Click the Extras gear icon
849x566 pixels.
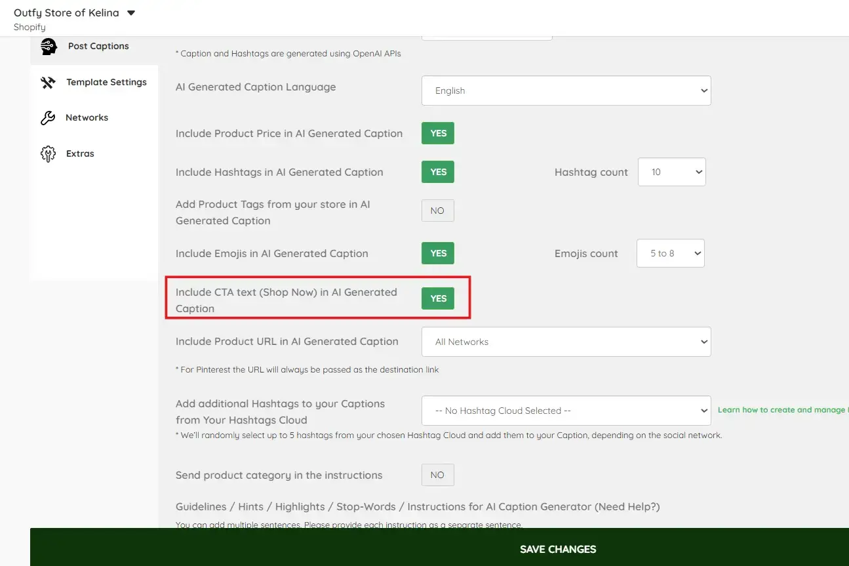coord(48,154)
